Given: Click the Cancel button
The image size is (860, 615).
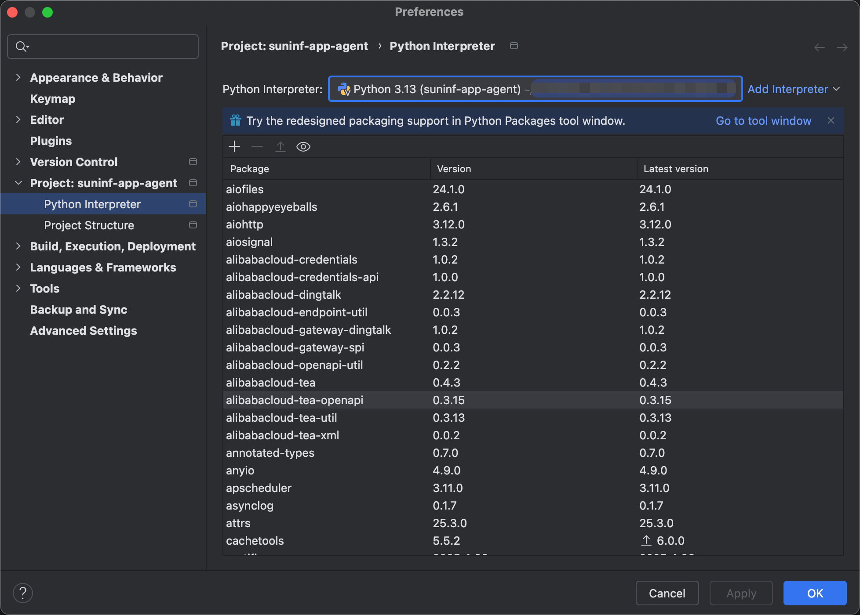Looking at the screenshot, I should point(667,593).
